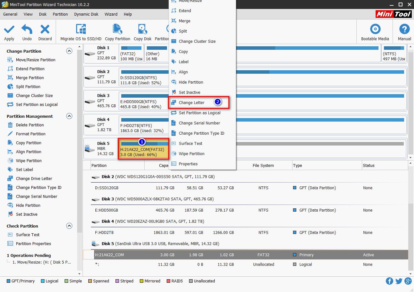Select Change Serial Number in context menu
The width and height of the screenshot is (414, 292).
202,123
